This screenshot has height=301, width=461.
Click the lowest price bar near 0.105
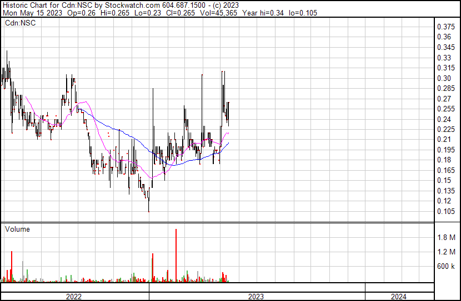[x=149, y=207]
